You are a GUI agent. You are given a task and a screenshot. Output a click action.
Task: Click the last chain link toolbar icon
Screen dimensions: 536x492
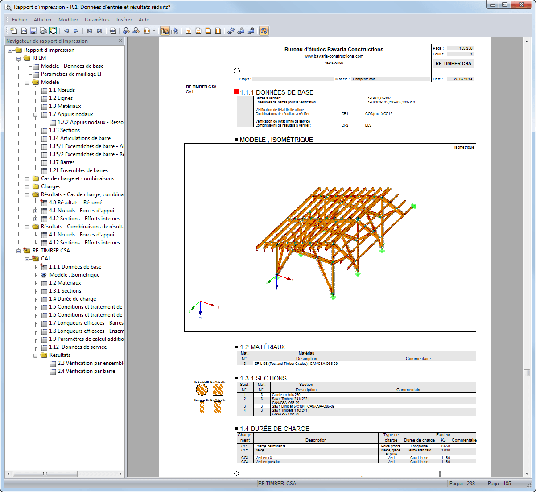(251, 31)
